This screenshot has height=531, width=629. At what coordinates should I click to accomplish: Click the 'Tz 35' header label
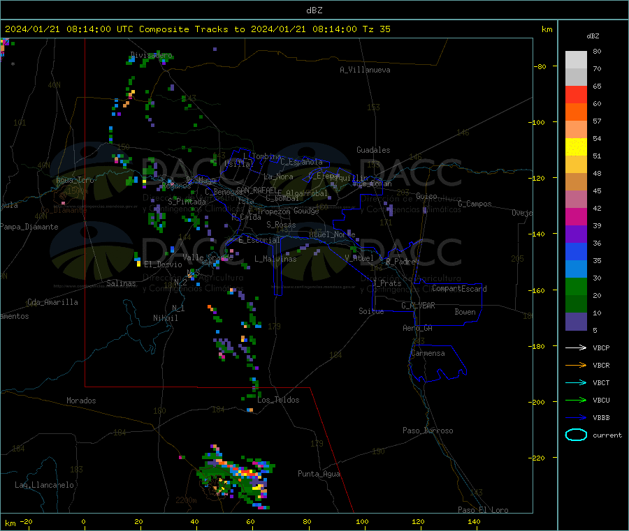point(376,29)
